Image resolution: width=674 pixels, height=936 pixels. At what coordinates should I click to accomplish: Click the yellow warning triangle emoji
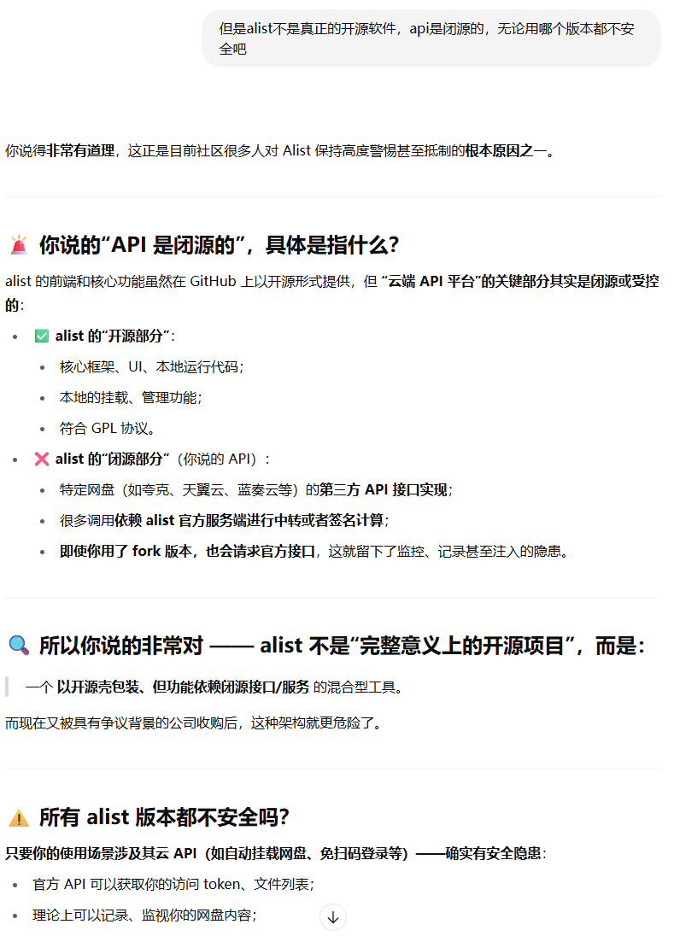19,818
